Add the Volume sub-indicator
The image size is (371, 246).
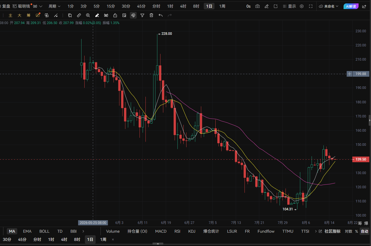[x=113, y=231]
